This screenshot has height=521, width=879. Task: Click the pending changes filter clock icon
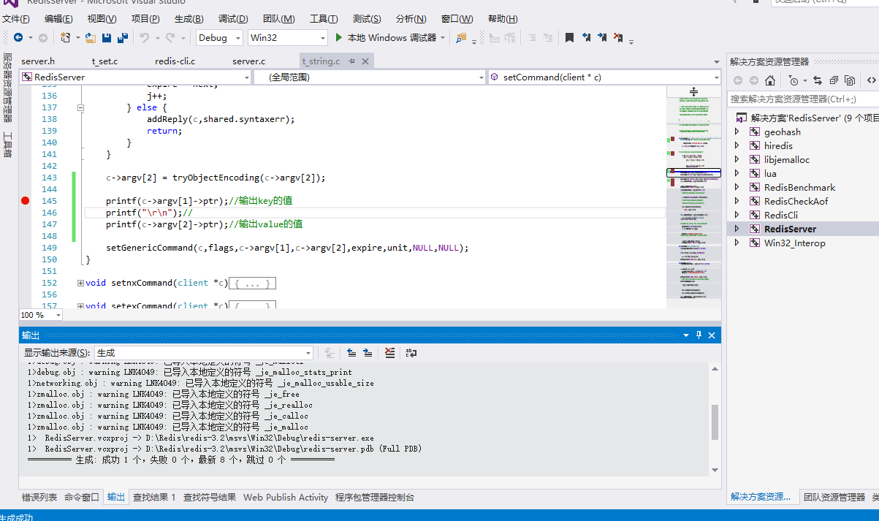click(794, 80)
